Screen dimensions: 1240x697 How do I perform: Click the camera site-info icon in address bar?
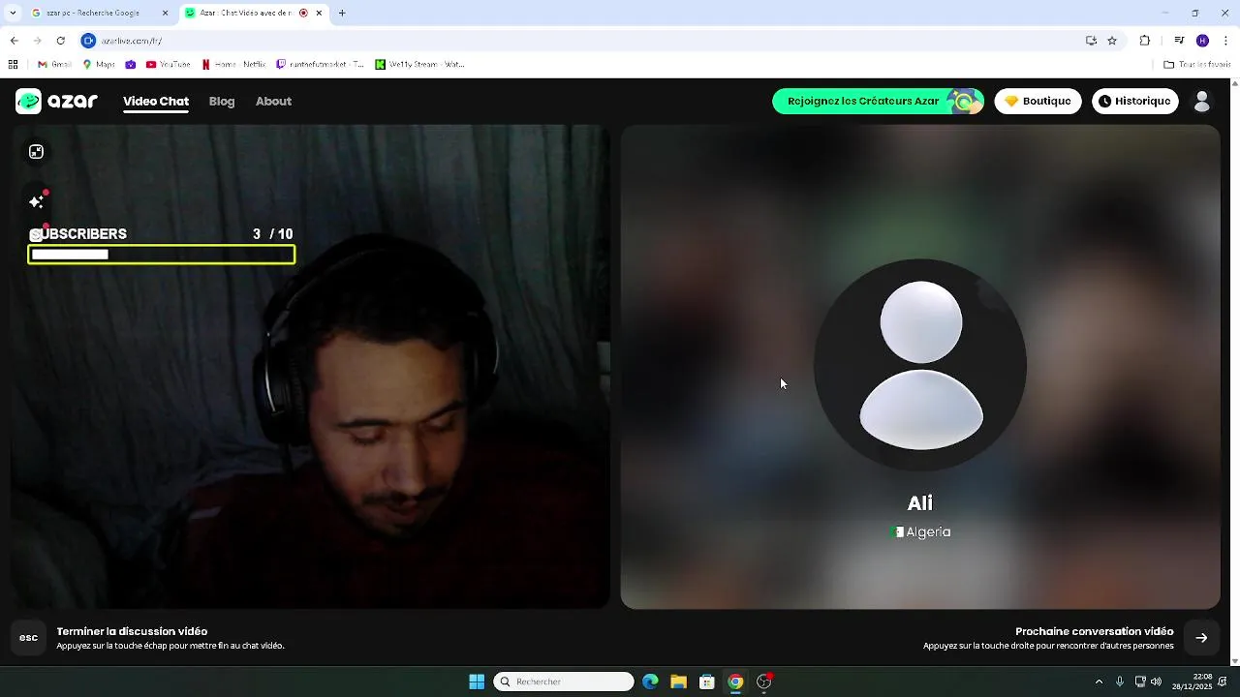pyautogui.click(x=88, y=41)
